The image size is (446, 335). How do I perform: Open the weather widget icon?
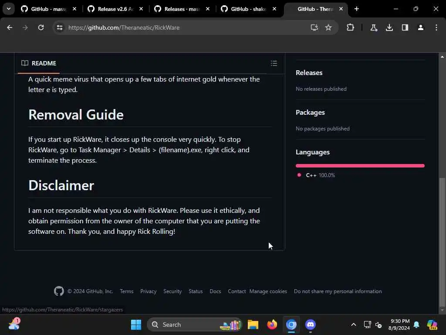tap(14, 324)
